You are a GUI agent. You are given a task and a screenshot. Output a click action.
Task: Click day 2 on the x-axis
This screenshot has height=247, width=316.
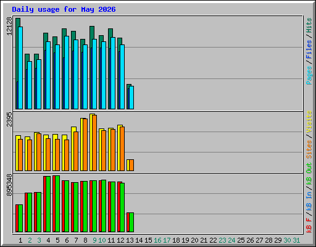coord(30,240)
